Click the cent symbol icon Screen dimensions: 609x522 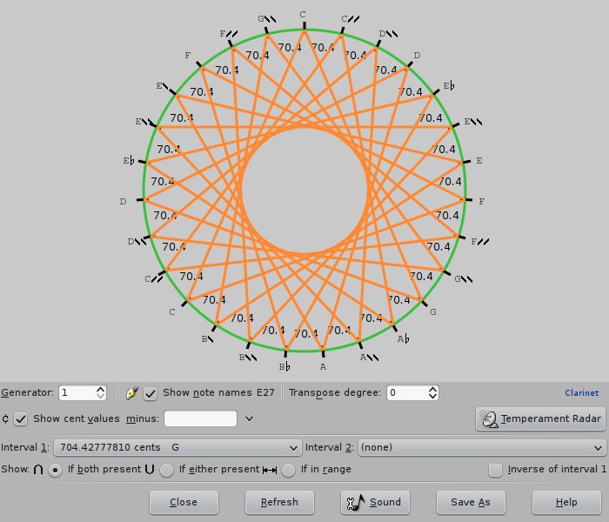click(x=6, y=419)
